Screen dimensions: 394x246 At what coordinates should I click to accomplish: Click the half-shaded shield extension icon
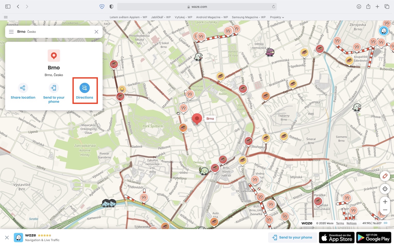point(111,7)
